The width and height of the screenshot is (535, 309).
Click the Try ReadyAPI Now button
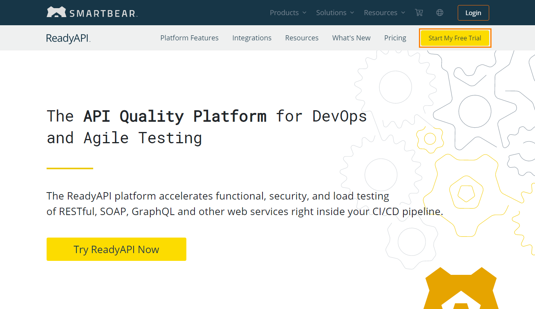click(x=116, y=249)
